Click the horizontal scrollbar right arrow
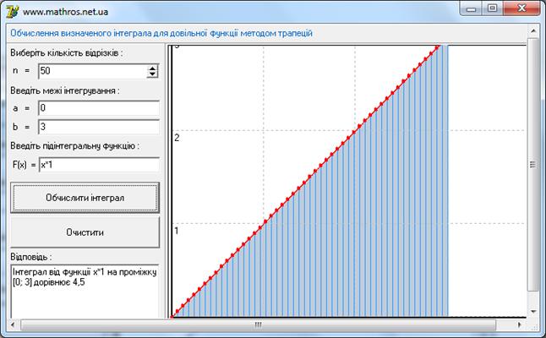This screenshot has width=546, height=338. coord(520,324)
